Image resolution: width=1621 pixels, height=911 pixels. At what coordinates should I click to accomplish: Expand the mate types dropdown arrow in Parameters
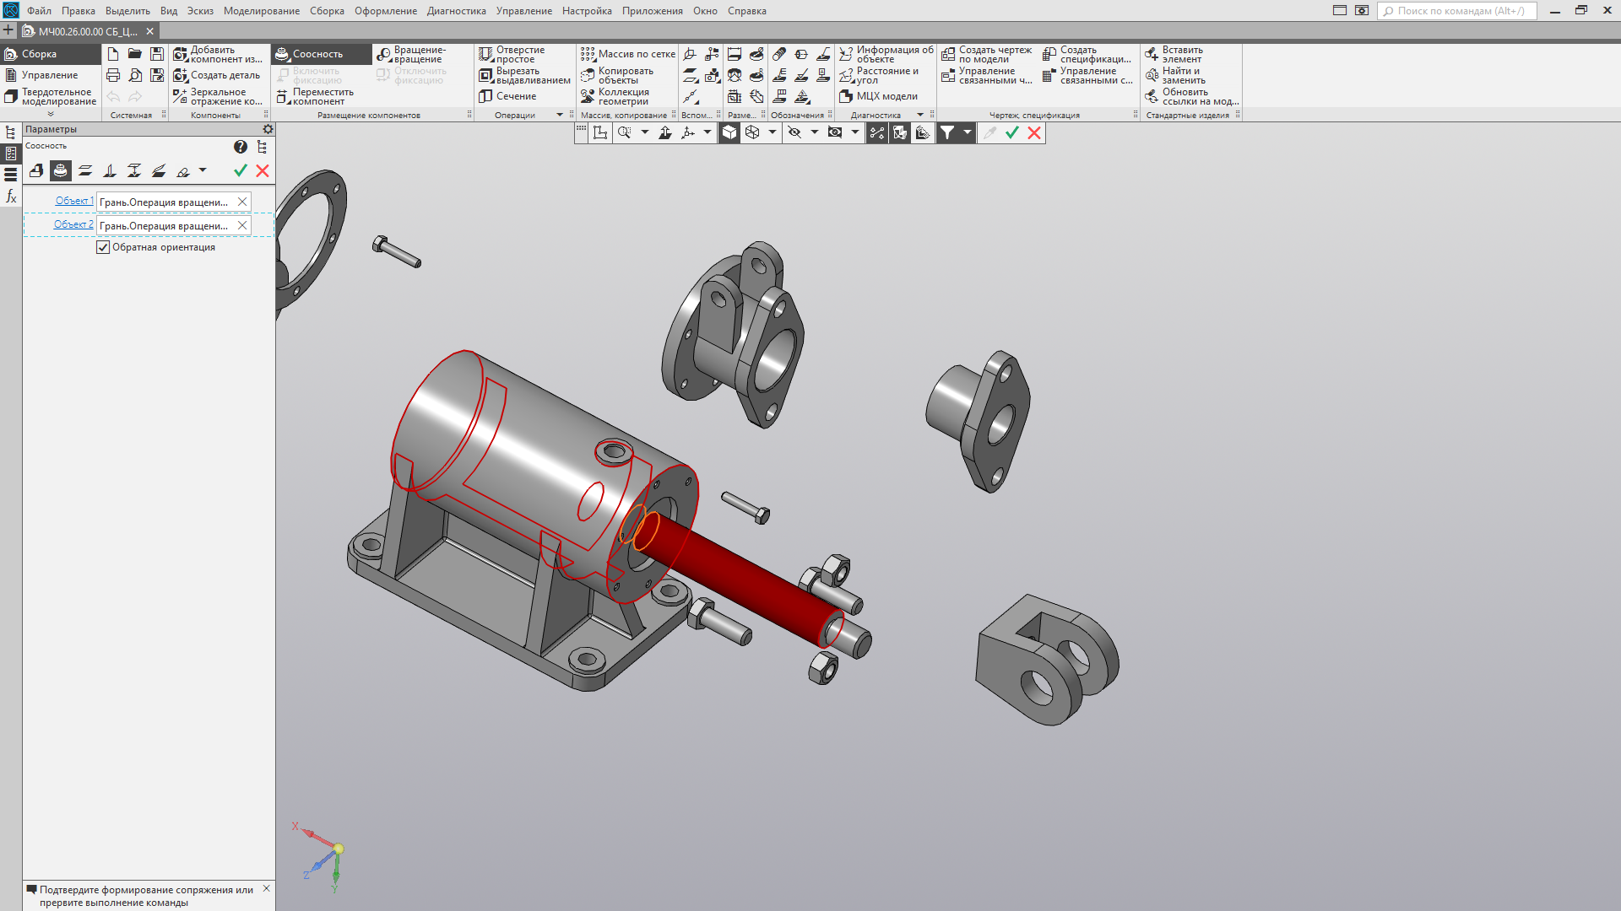(203, 170)
